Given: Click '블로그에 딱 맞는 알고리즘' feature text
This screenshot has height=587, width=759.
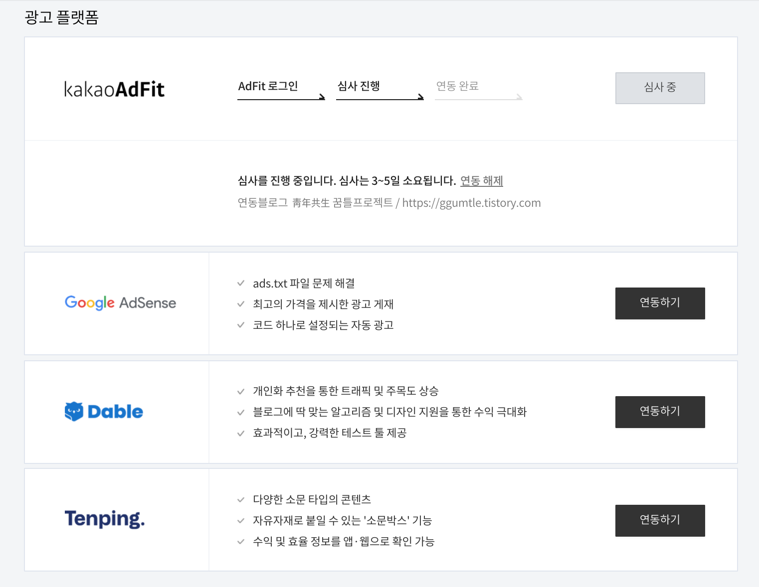Looking at the screenshot, I should point(389,412).
